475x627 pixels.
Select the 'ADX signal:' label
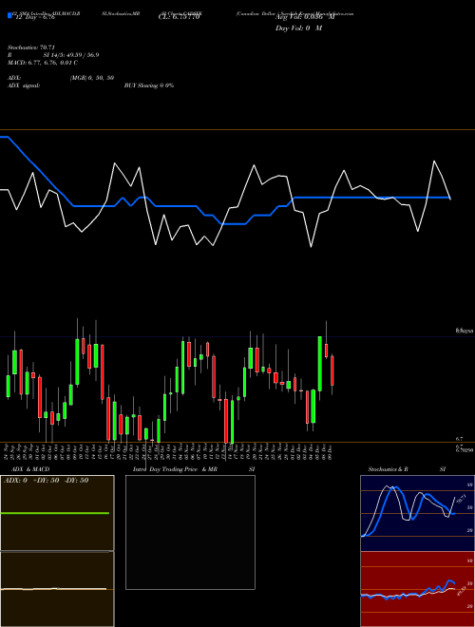(24, 85)
